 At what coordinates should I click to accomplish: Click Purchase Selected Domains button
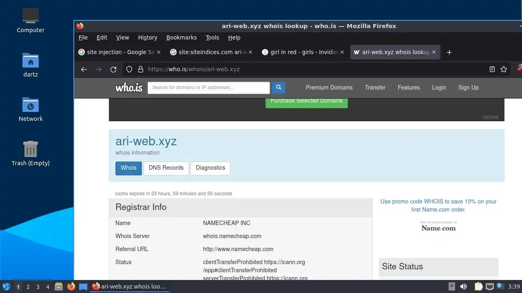(x=307, y=101)
